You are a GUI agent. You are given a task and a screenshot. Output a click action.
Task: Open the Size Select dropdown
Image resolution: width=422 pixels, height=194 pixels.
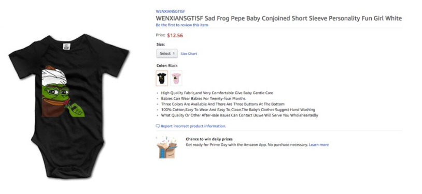tap(167, 53)
